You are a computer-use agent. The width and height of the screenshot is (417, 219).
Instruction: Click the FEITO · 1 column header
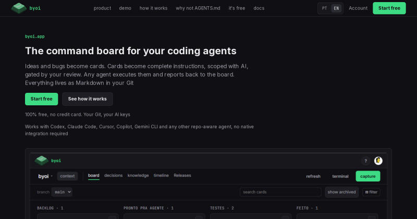(307, 208)
